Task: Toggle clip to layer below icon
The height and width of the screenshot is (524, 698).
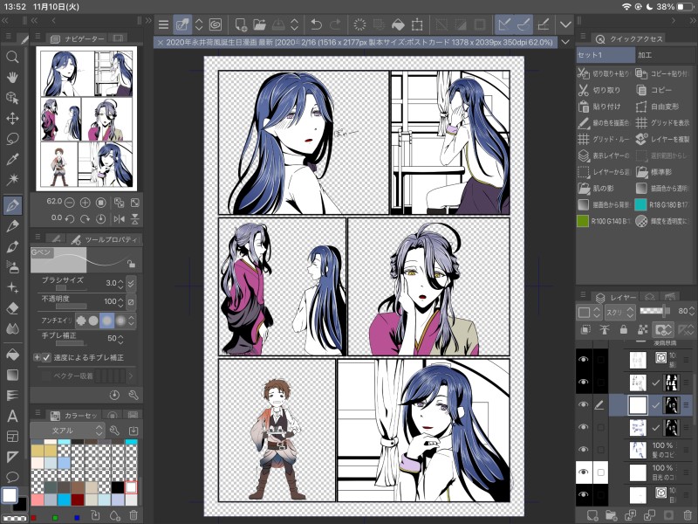Action: pyautogui.click(x=585, y=330)
